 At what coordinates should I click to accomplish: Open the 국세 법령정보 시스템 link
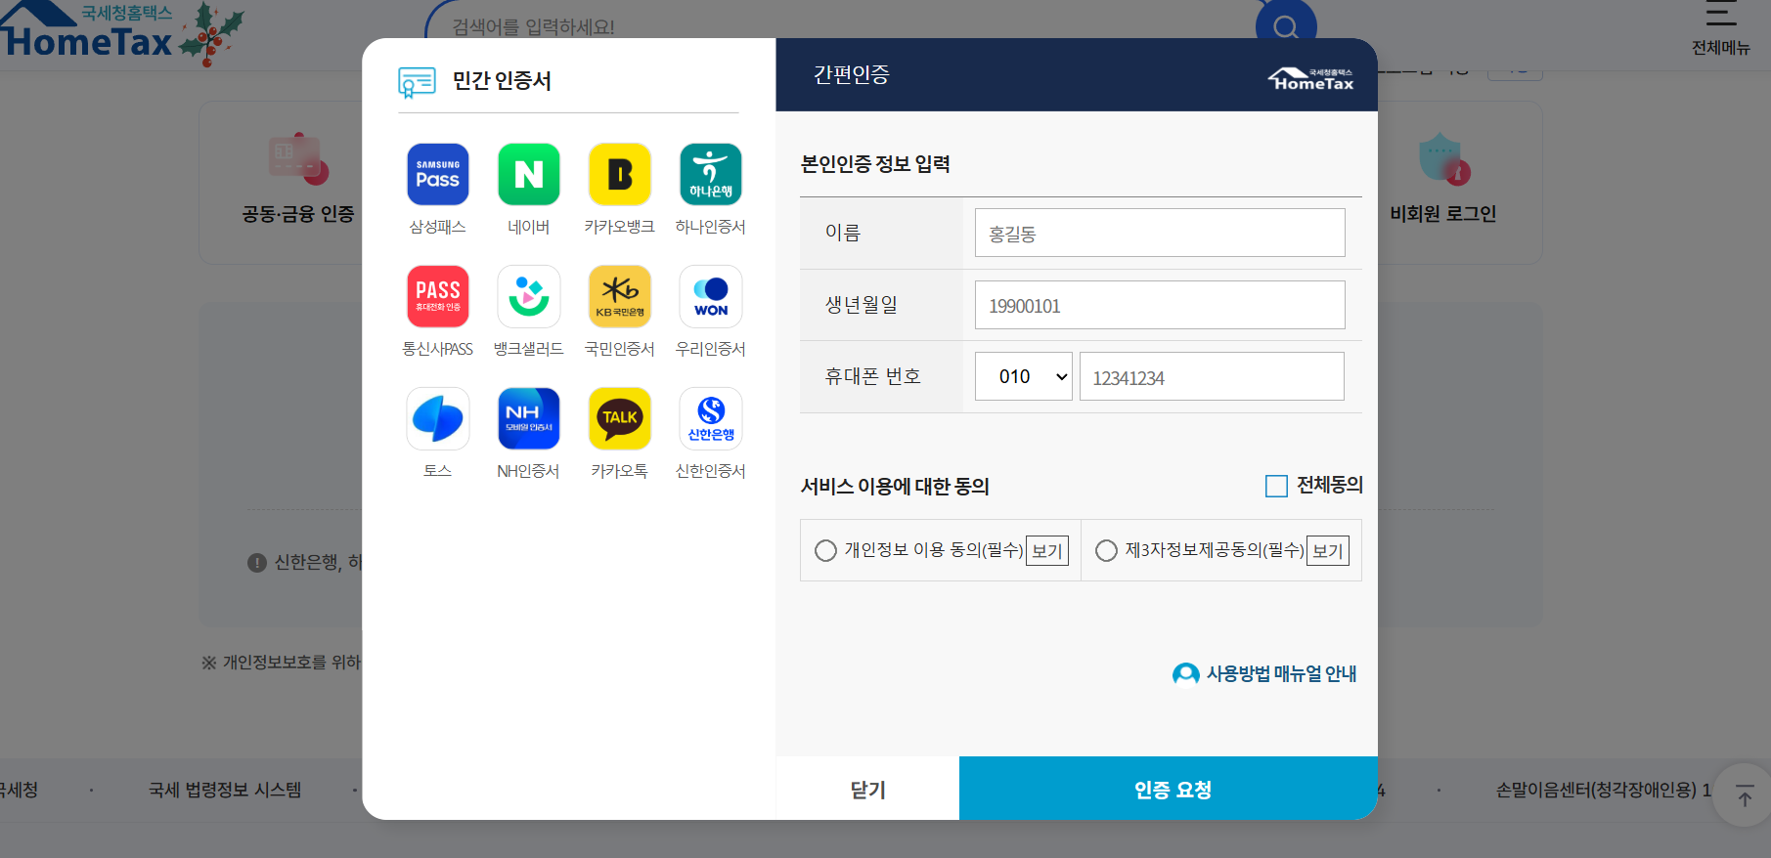coord(225,790)
